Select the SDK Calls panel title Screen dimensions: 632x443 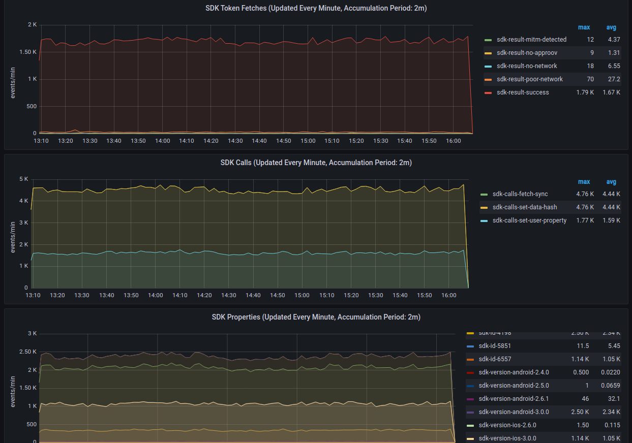coord(316,163)
